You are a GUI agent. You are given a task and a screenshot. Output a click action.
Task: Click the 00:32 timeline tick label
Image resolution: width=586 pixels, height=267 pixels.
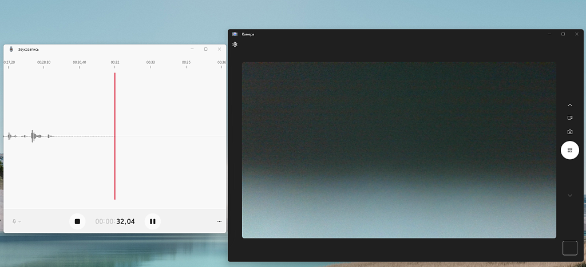coord(114,63)
